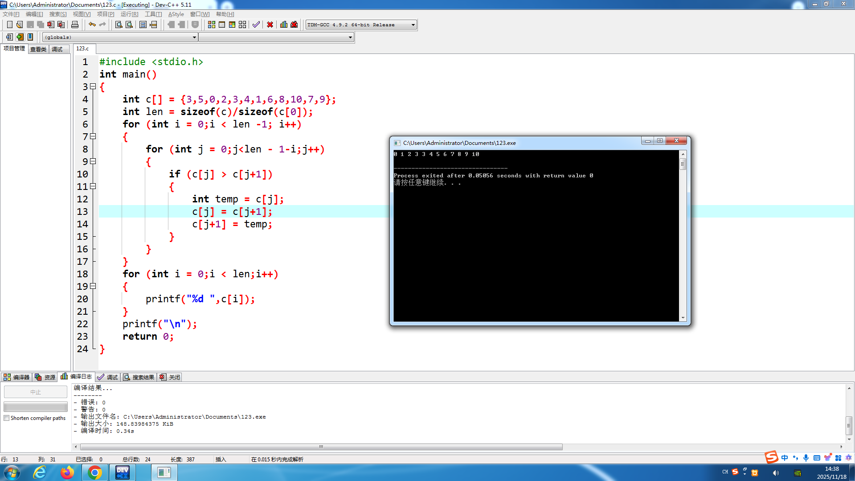Image resolution: width=855 pixels, height=481 pixels.
Task: Open the empty function list dropdown
Action: 276,37
